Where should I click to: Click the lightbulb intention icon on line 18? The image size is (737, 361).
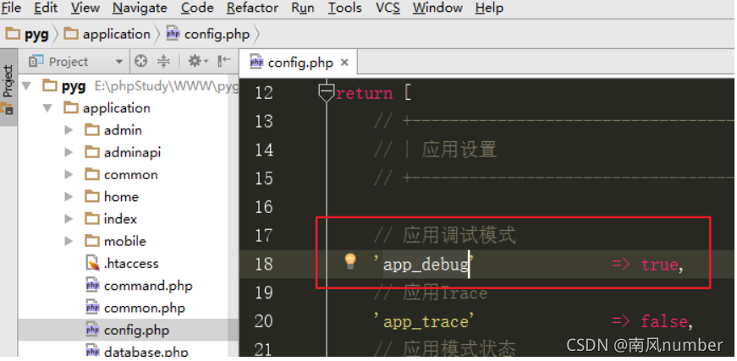(x=350, y=260)
